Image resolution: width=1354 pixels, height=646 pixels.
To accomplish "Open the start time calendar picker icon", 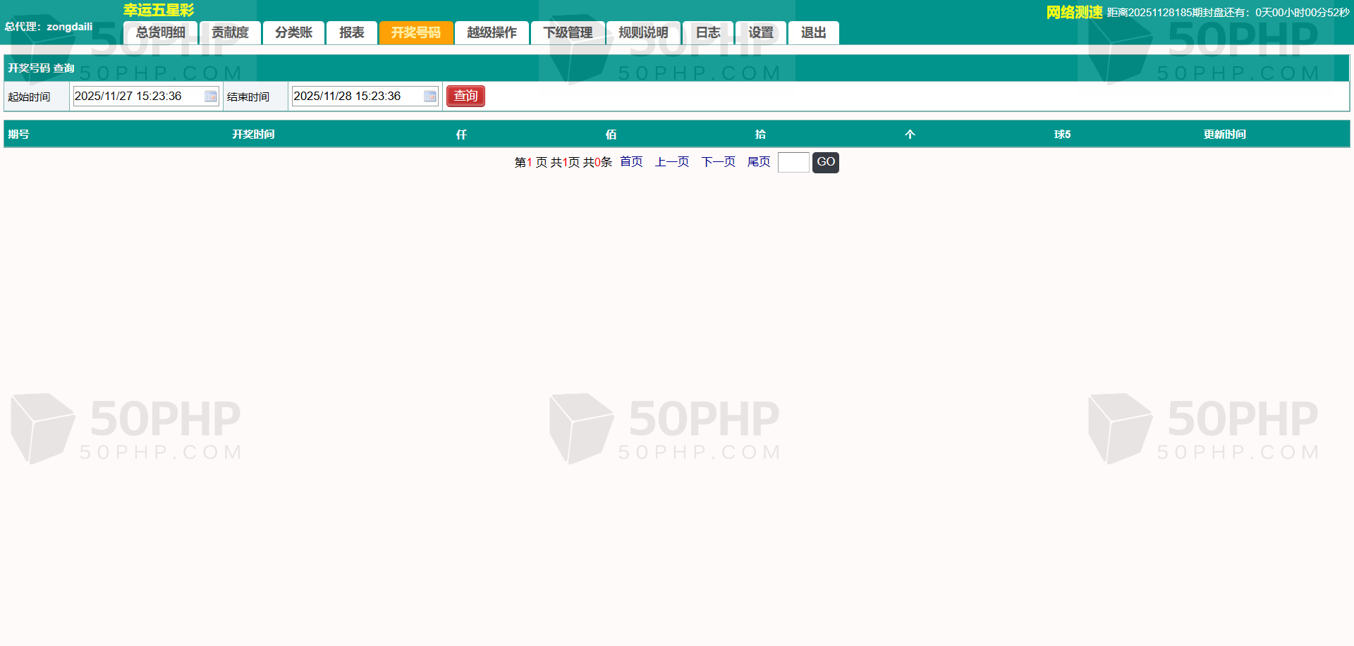I will (210, 97).
